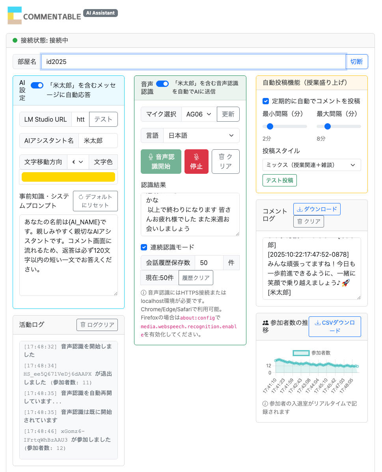The width and height of the screenshot is (382, 472).
Task: Expand the language dropdown showing 日本語
Action: point(201,135)
